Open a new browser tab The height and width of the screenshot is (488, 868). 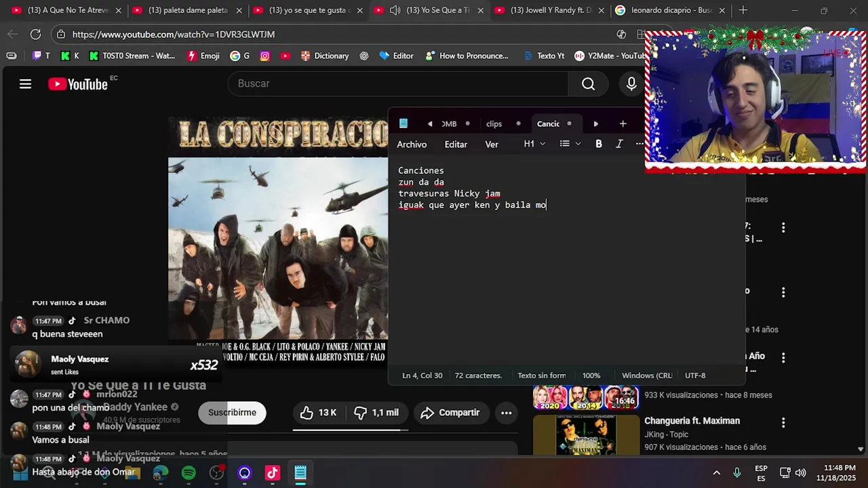pyautogui.click(x=743, y=10)
